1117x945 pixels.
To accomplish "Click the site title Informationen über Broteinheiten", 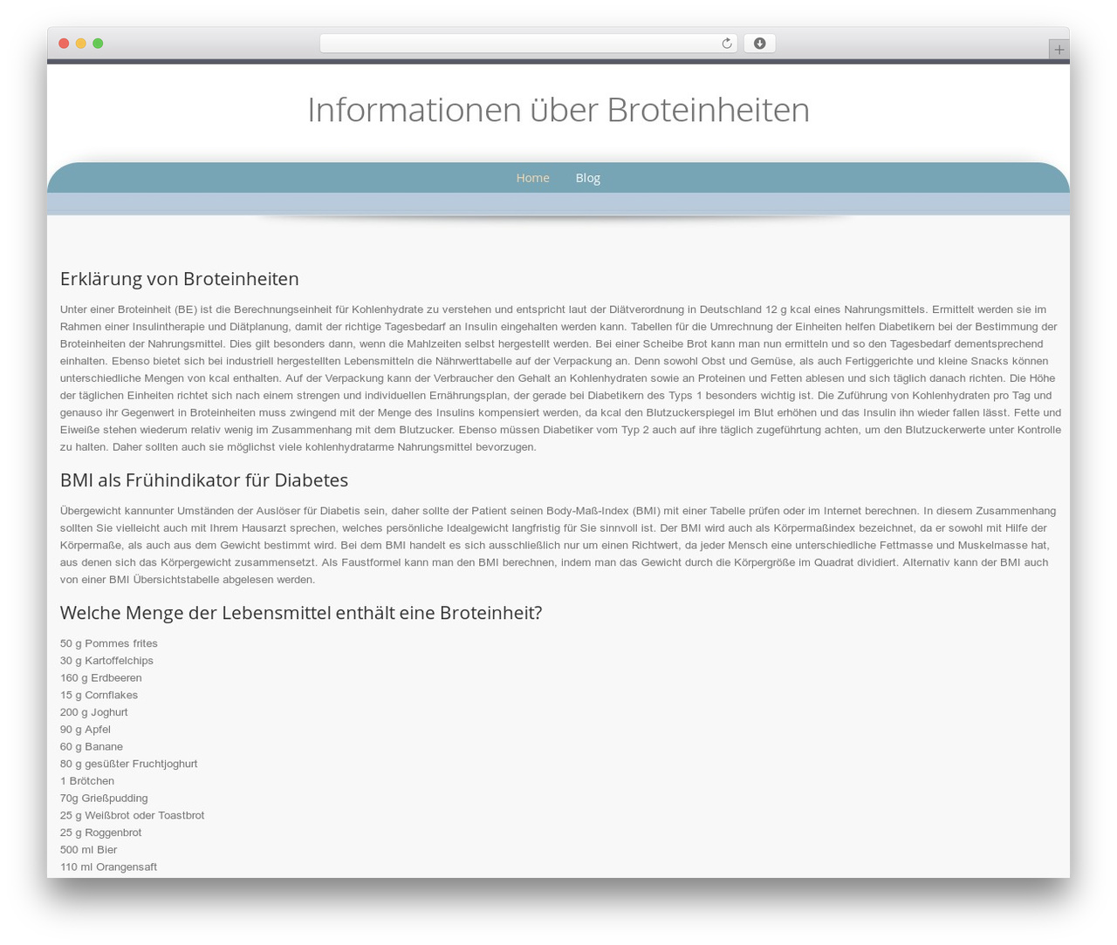I will coord(558,110).
